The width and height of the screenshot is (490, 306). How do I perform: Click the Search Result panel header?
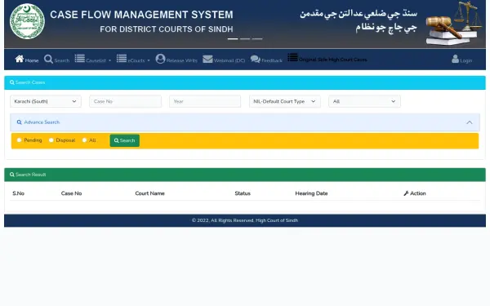(245, 175)
